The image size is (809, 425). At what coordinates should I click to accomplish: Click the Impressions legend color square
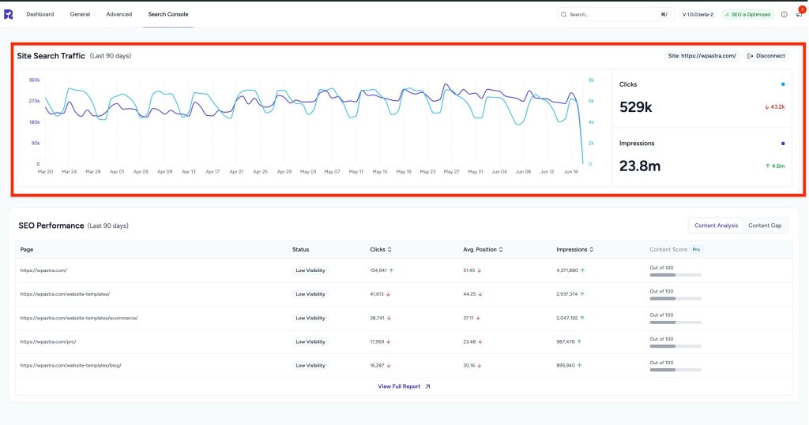[x=783, y=144]
